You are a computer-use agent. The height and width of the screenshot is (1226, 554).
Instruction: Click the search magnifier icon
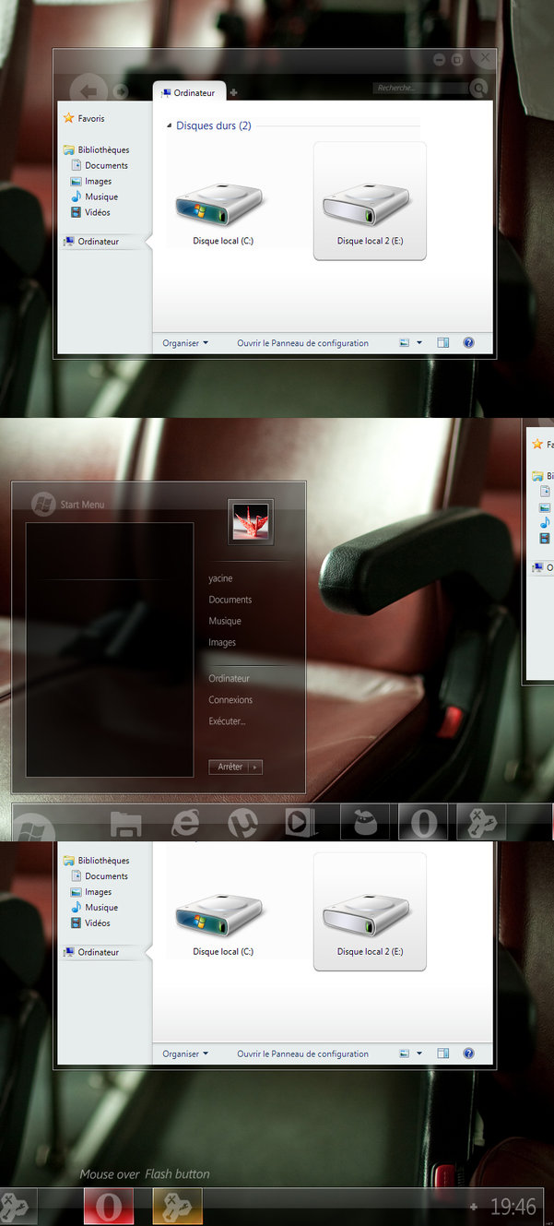(477, 89)
